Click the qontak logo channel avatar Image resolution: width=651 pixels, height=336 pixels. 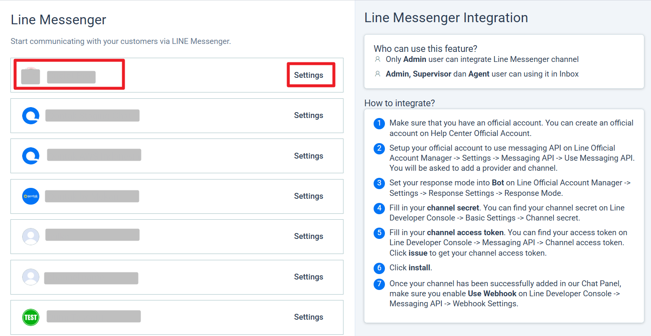click(x=31, y=196)
